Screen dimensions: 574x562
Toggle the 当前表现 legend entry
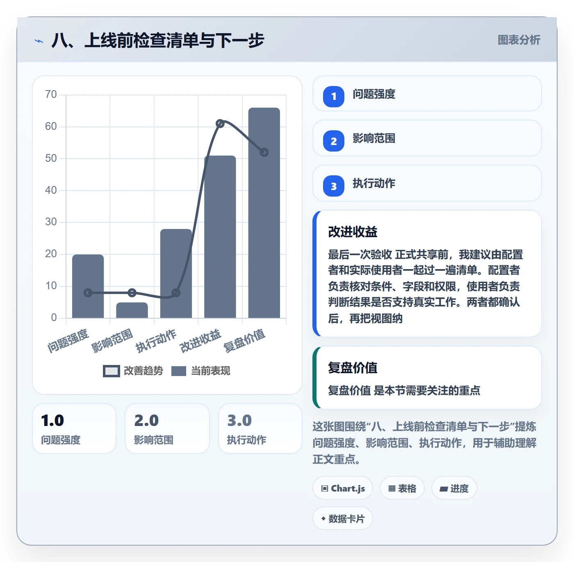[200, 371]
